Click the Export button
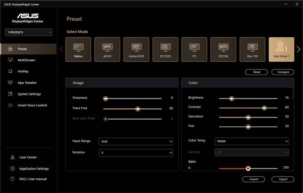Screen dimensions: 303x193 point(283,179)
